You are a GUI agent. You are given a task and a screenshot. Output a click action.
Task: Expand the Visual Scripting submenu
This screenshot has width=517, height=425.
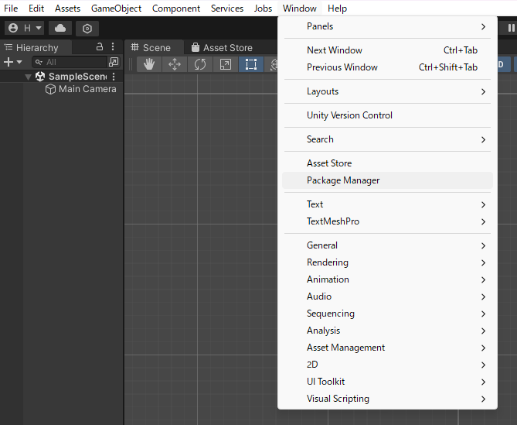coord(387,399)
